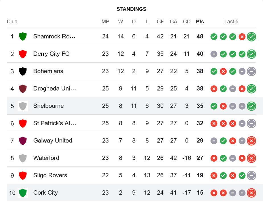Click Shamrock Rovers green shield crest
This screenshot has width=263, height=206.
click(x=23, y=36)
